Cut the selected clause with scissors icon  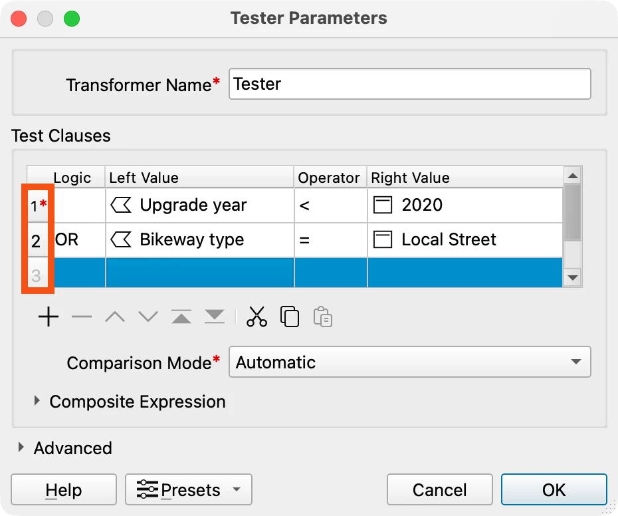click(x=257, y=317)
